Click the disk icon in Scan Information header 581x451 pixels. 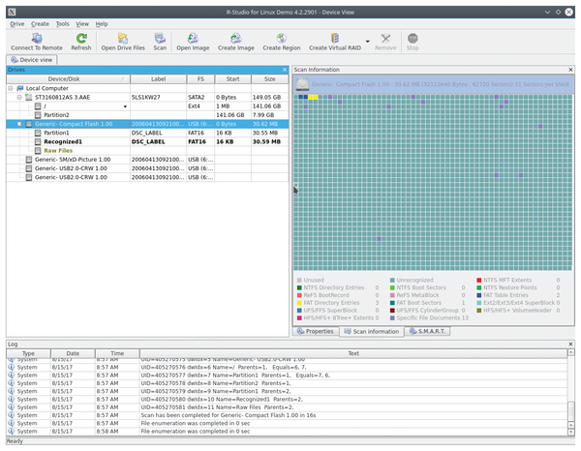pos(302,84)
